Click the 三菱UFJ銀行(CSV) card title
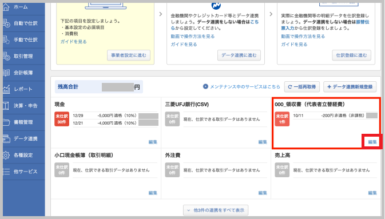 [x=187, y=104]
